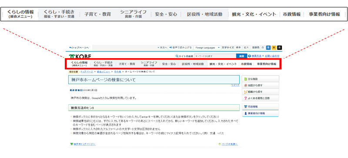The height and width of the screenshot is (158, 348).
Task: Click the トップページ breadcrumb link
Action: (87, 72)
